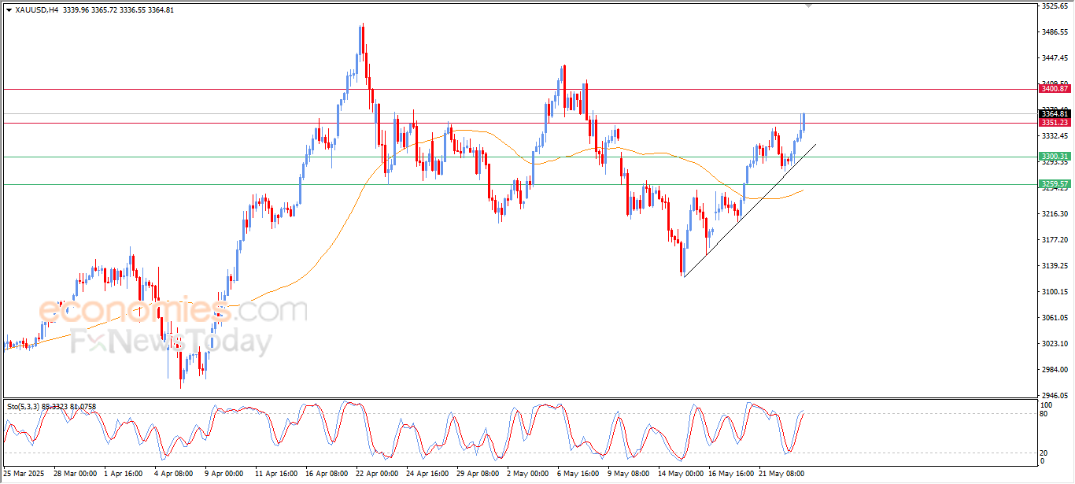Select the red 3351.23 price level label
The height and width of the screenshot is (484, 1075).
tap(1054, 123)
